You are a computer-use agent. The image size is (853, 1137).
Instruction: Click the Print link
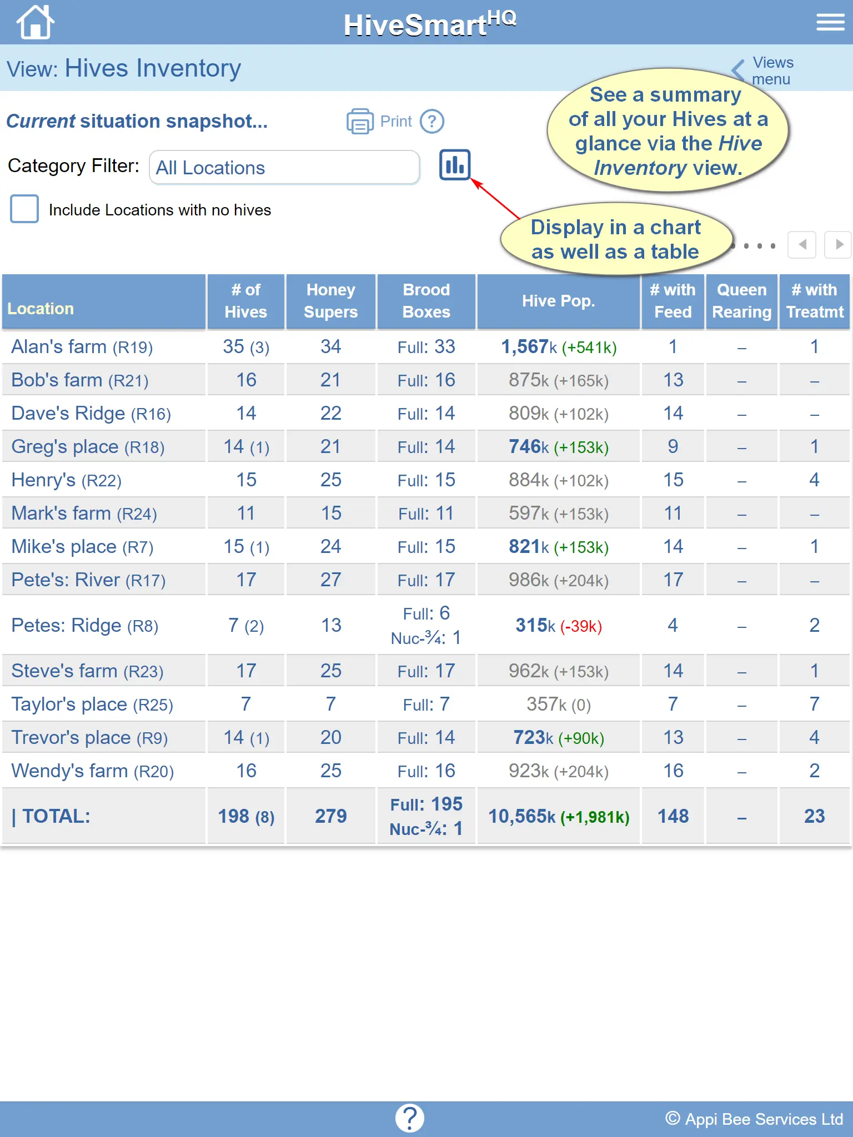pos(396,121)
